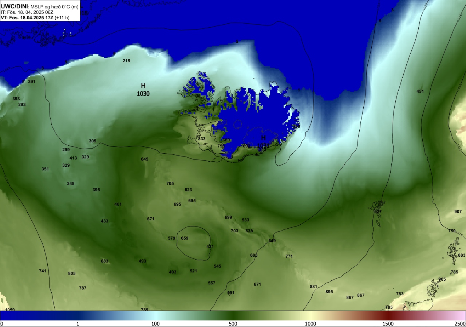Click the height value 293
This screenshot has width=466, height=327.
click(22, 105)
